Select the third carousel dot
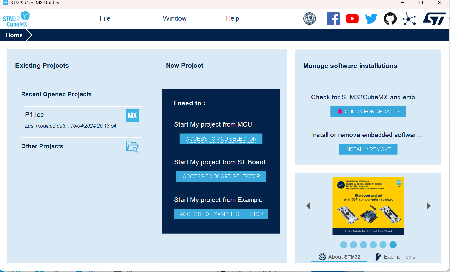Screen dimensions: 450x272 click(x=363, y=245)
